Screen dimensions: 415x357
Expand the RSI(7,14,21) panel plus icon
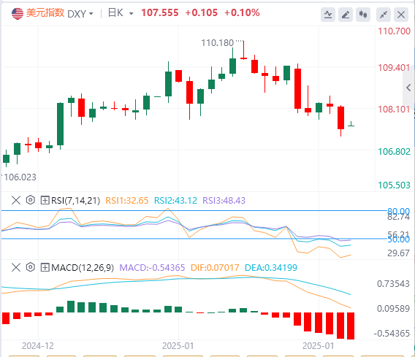coord(45,200)
